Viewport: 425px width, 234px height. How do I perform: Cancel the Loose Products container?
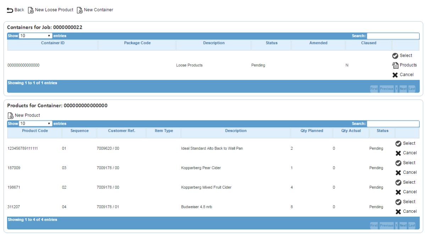[x=403, y=75]
